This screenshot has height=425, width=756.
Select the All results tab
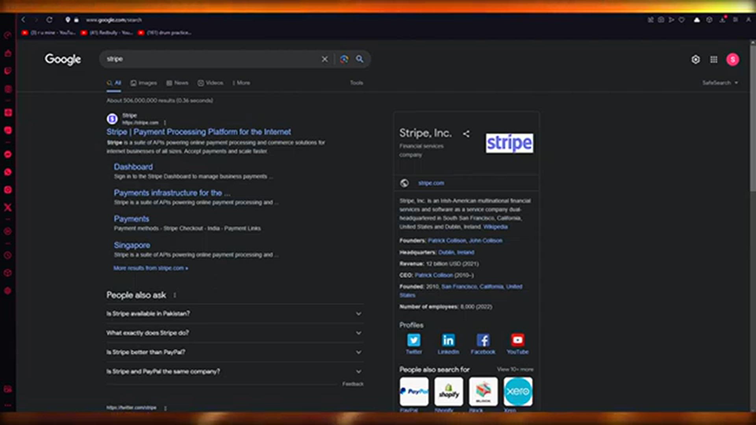pyautogui.click(x=114, y=83)
